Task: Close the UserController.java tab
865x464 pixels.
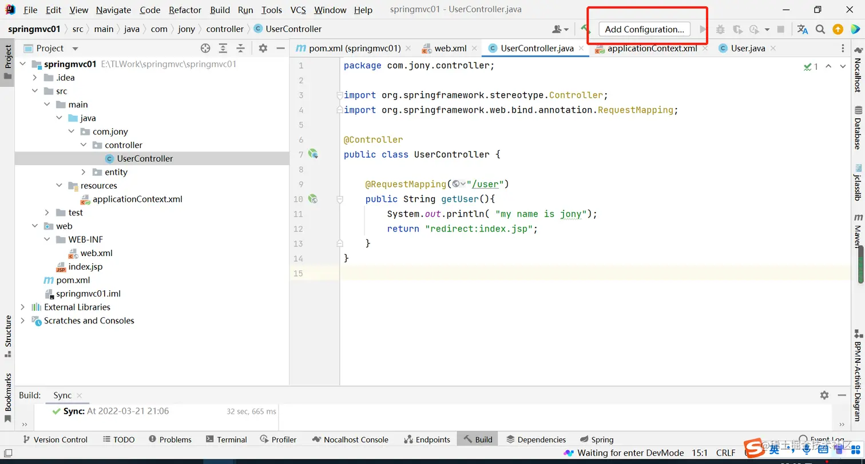Action: 581,49
